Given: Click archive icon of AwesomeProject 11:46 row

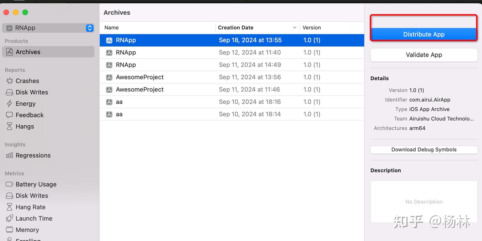Looking at the screenshot, I should [x=109, y=90].
